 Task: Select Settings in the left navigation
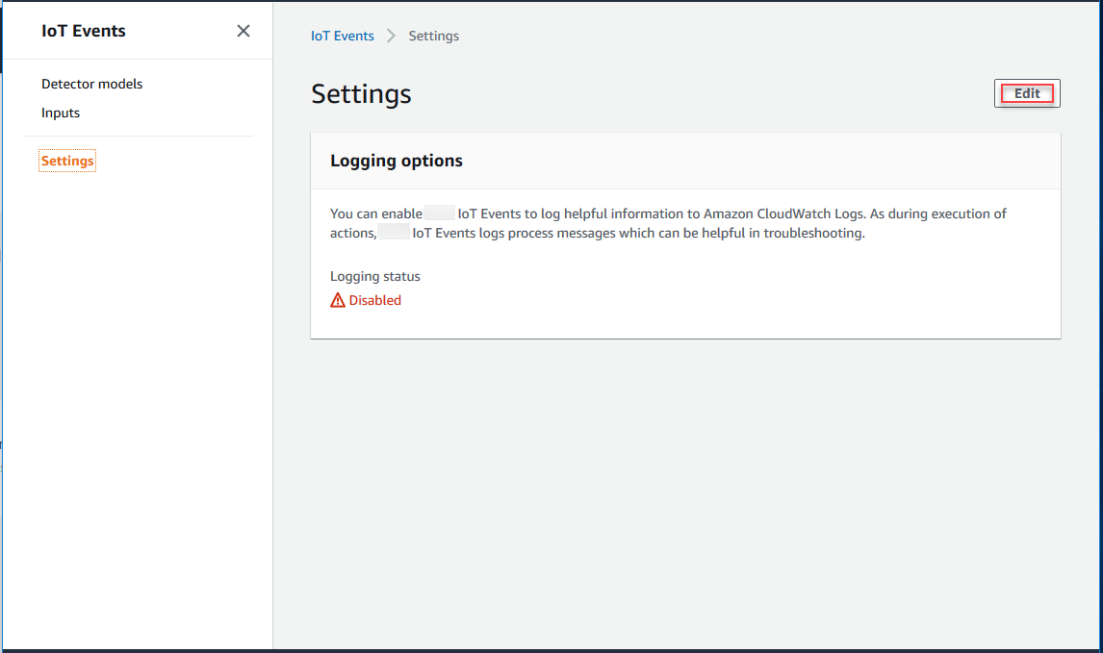[x=67, y=161]
